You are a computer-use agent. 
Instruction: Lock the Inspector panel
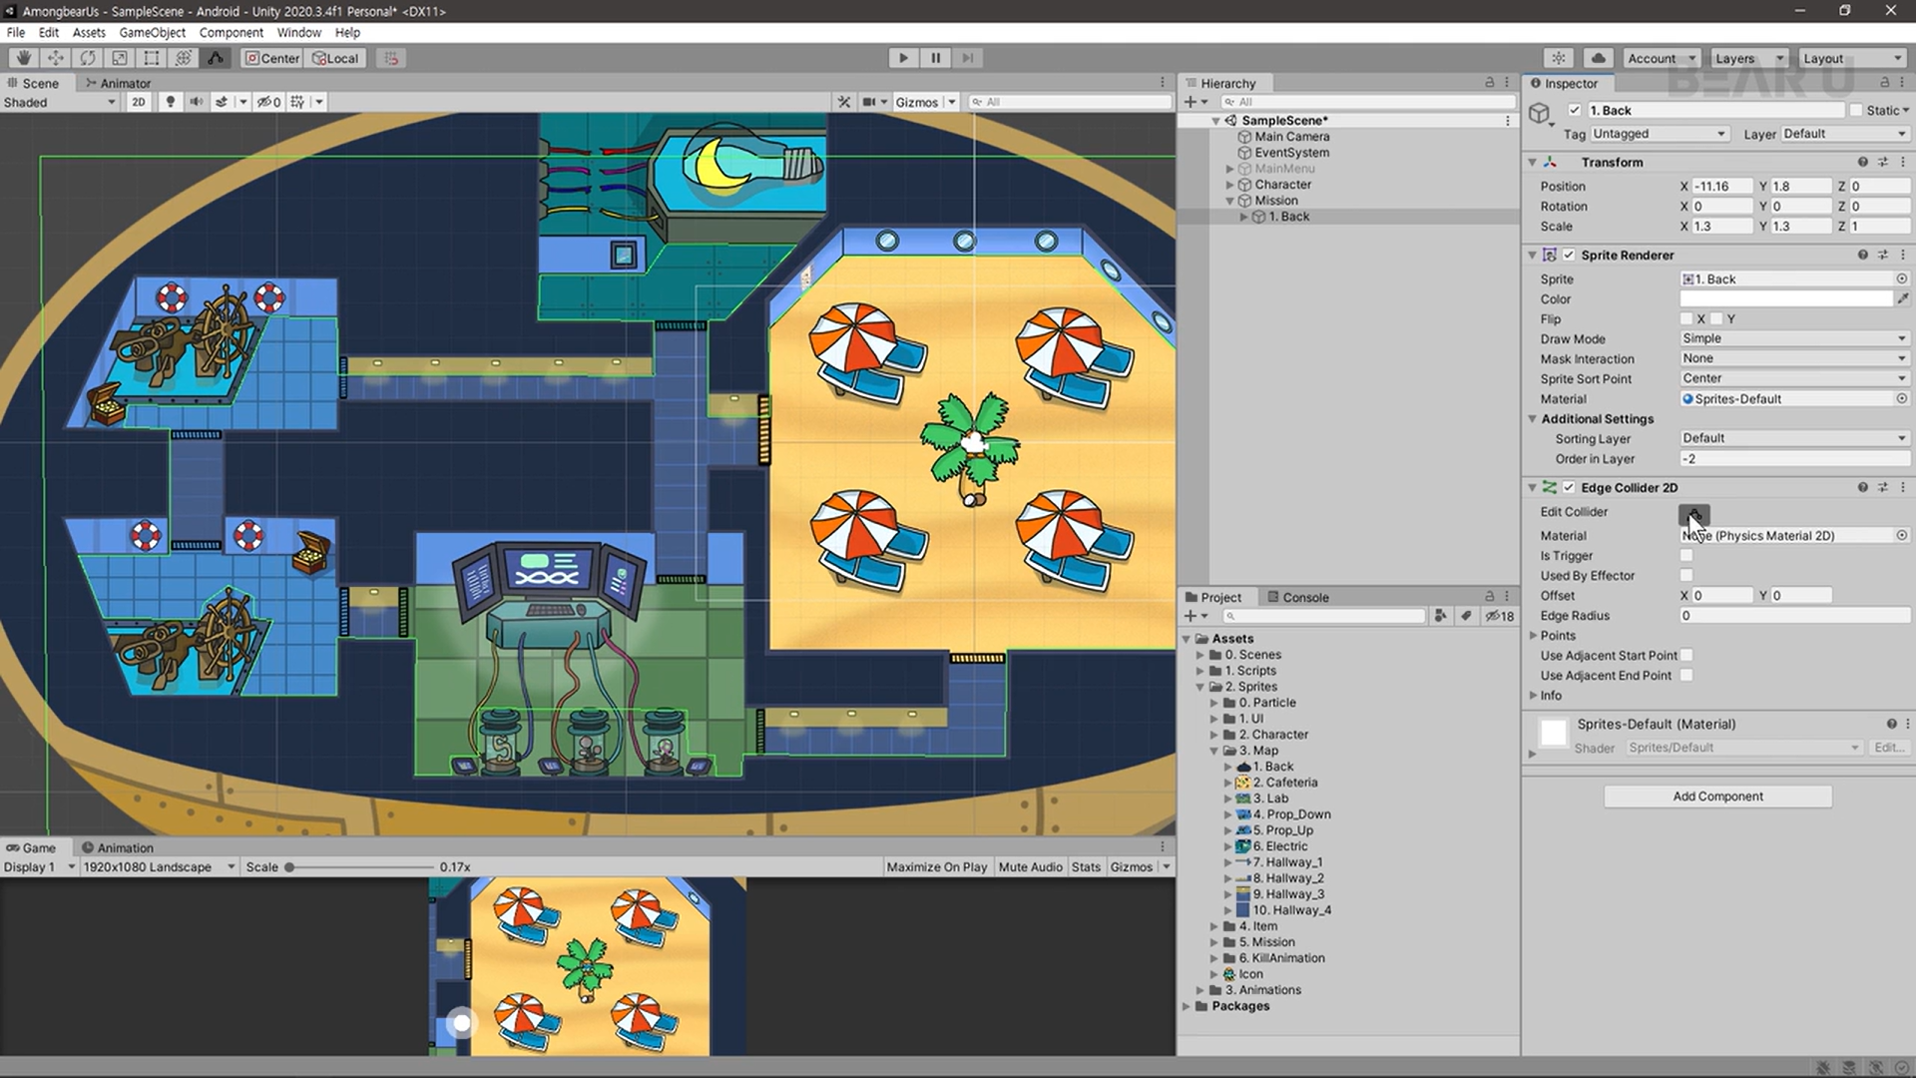tap(1884, 83)
